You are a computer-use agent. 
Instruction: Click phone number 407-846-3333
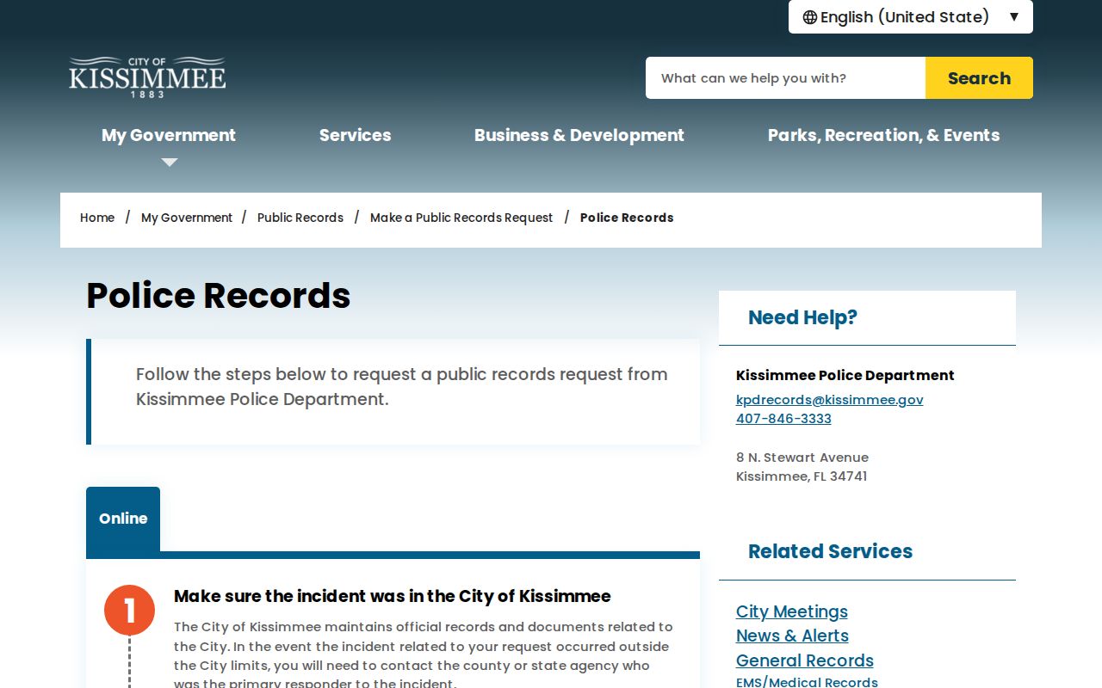coord(783,419)
